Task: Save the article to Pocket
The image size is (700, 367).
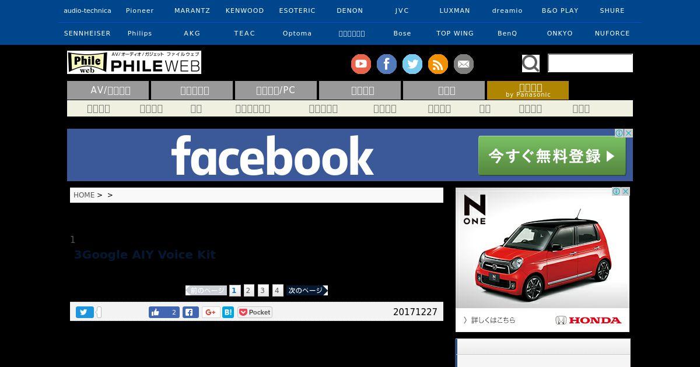Action: pyautogui.click(x=255, y=312)
